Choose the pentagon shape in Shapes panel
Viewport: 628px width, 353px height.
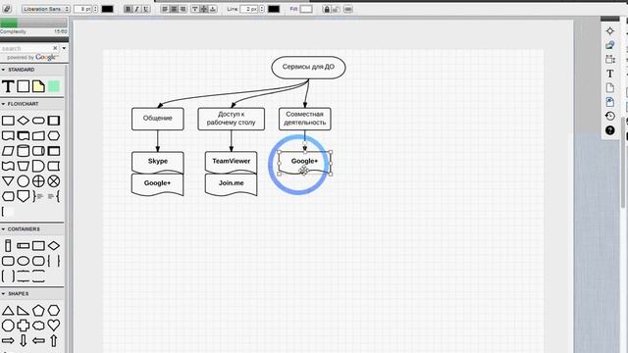[38, 310]
